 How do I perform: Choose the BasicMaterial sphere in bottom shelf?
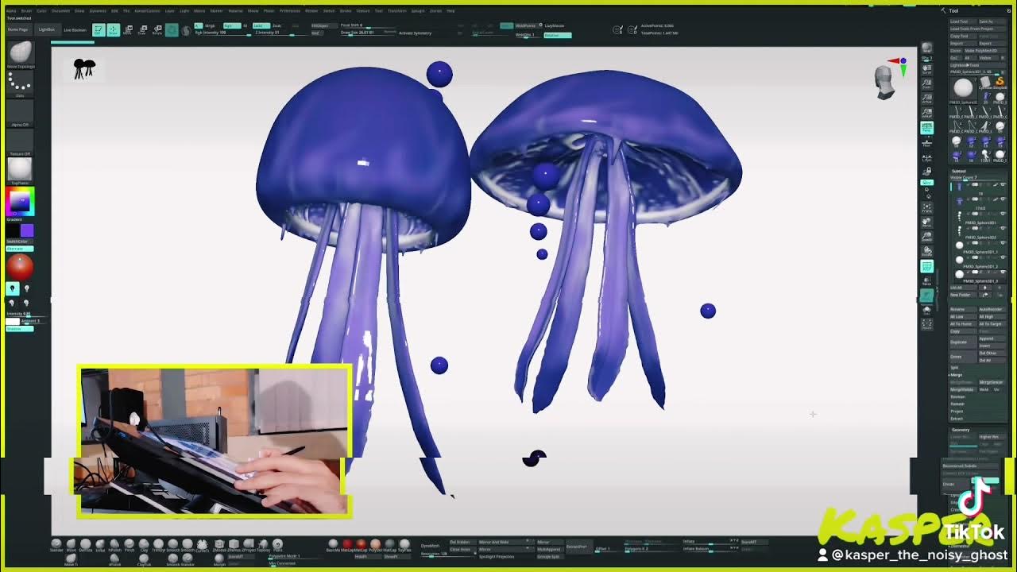coord(333,543)
